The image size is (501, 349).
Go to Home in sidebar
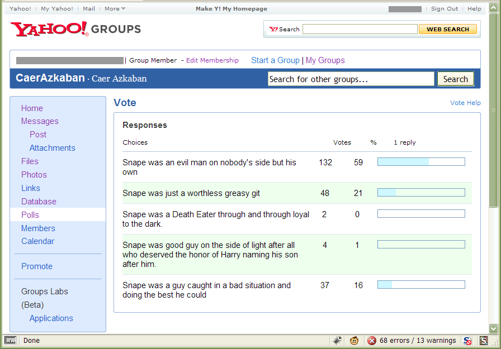pos(32,108)
